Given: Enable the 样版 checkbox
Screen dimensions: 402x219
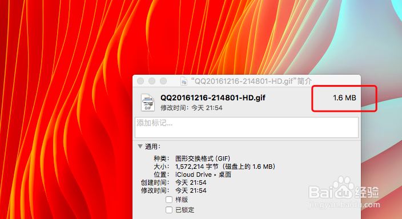Looking at the screenshot, I should coord(169,200).
